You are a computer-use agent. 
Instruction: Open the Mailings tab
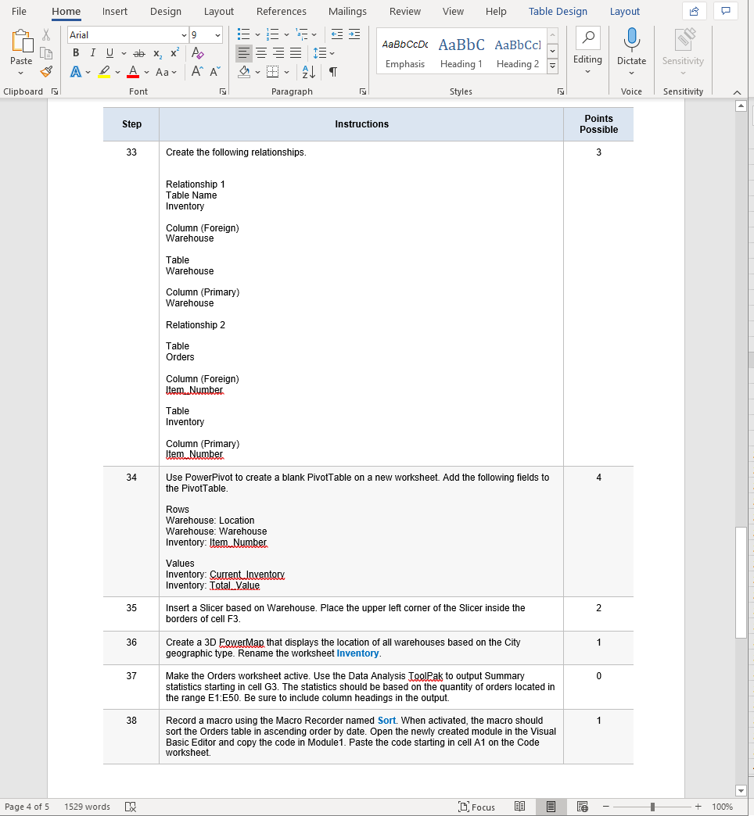pyautogui.click(x=347, y=11)
